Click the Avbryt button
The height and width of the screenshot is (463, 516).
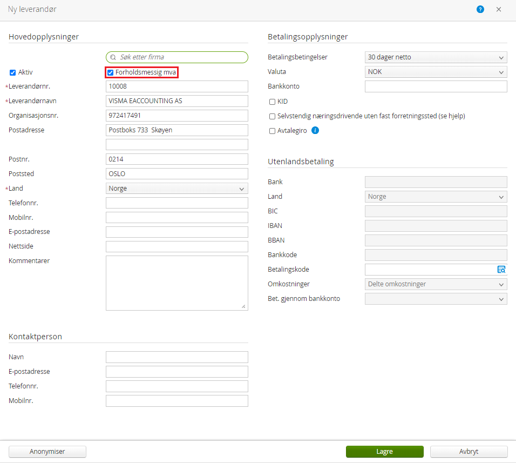[469, 452]
